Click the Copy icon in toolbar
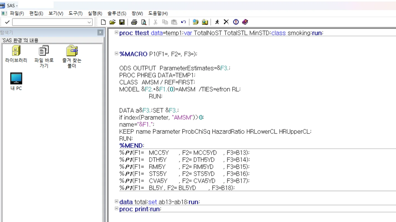This screenshot has width=396, height=222. click(x=165, y=22)
